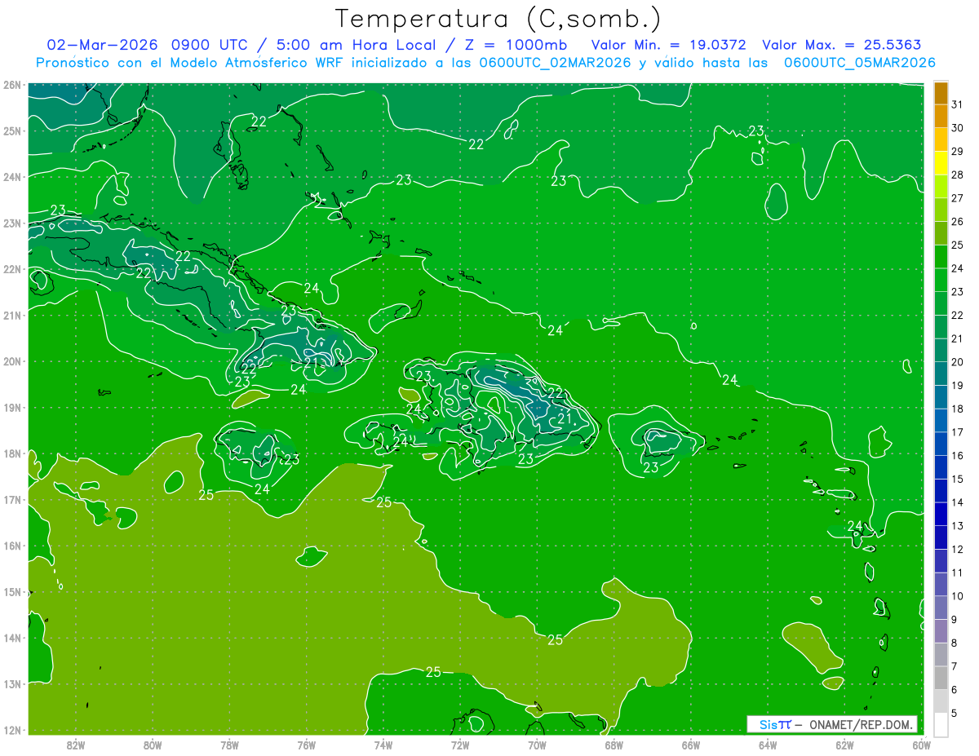Click the 78W longitude axis label
This screenshot has height=756, width=979.
(x=229, y=744)
